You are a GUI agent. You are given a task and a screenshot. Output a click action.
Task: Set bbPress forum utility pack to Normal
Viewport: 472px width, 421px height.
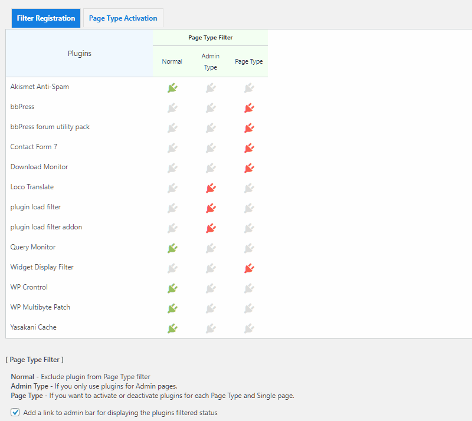pyautogui.click(x=172, y=128)
